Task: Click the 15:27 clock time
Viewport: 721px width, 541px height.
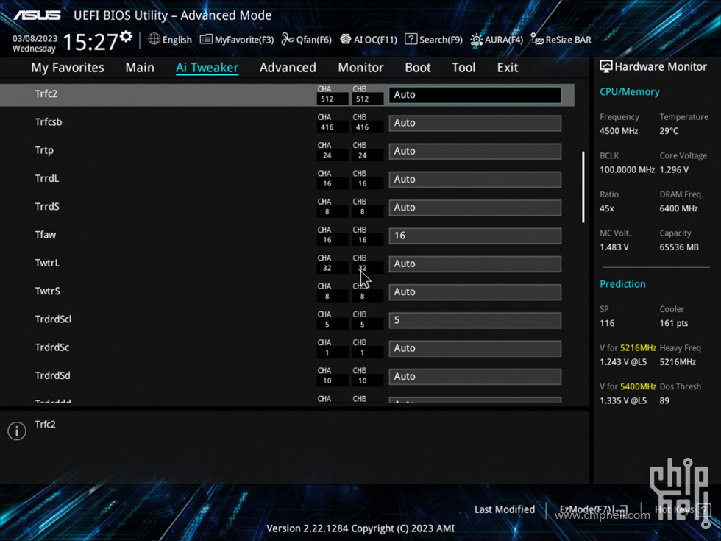Action: pos(90,42)
